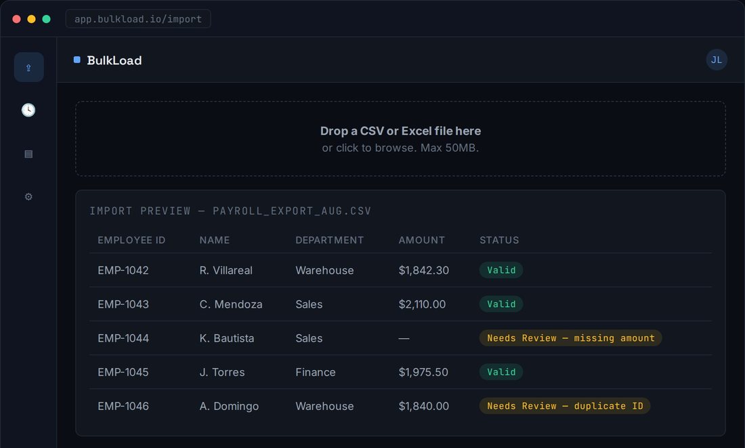Viewport: 745px width, 448px height.
Task: Click the $1,842.30 amount
Action: pos(423,270)
